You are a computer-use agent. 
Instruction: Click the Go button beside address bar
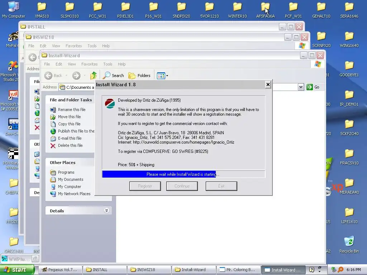tap(313, 87)
